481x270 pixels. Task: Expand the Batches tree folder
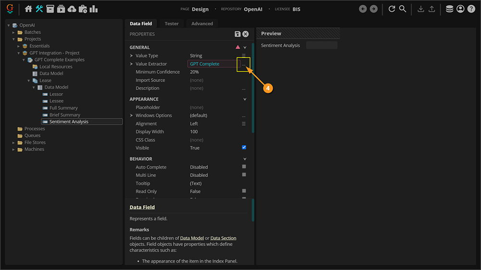click(x=14, y=32)
